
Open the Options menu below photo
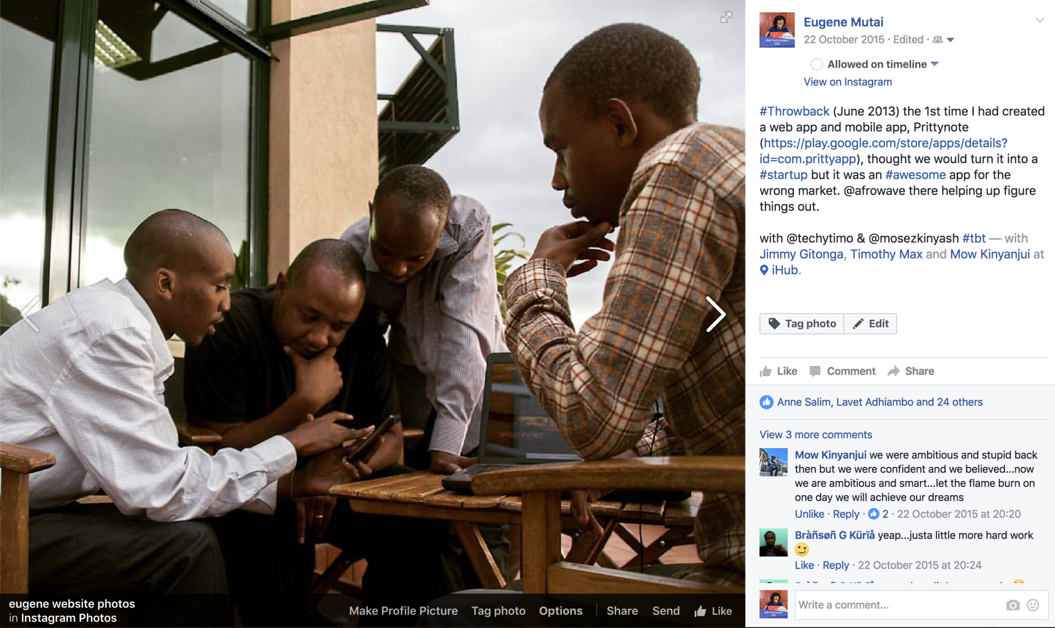click(x=561, y=611)
